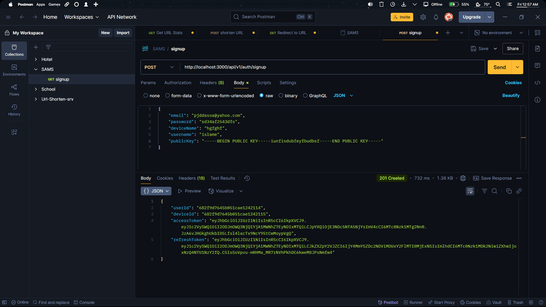546x307 pixels.
Task: Click the network globe icon
Action: (463, 178)
